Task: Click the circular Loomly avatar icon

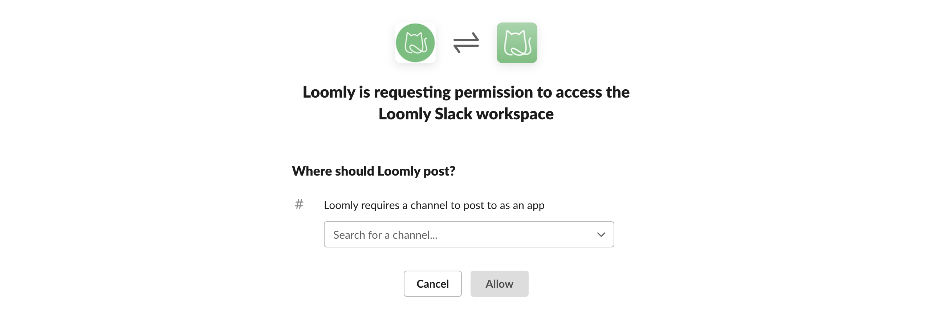Action: click(415, 42)
